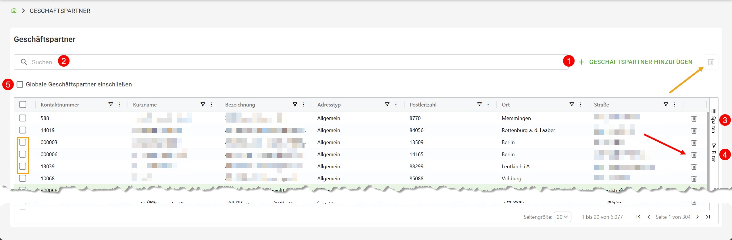Toggle the select-all header checkbox
Image resolution: width=732 pixels, height=240 pixels.
(x=23, y=104)
